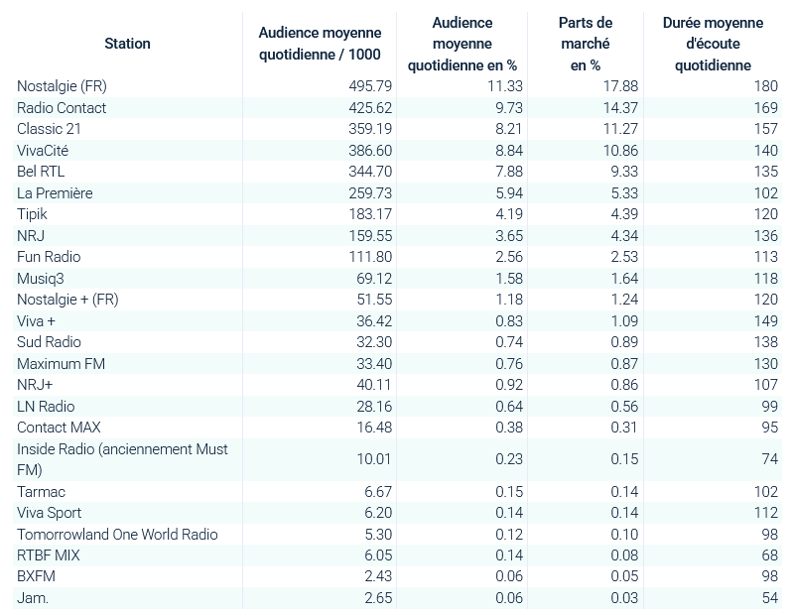Viewport: 793px width, 615px height.
Task: Select the Radio Contact station cell
Action: (62, 107)
